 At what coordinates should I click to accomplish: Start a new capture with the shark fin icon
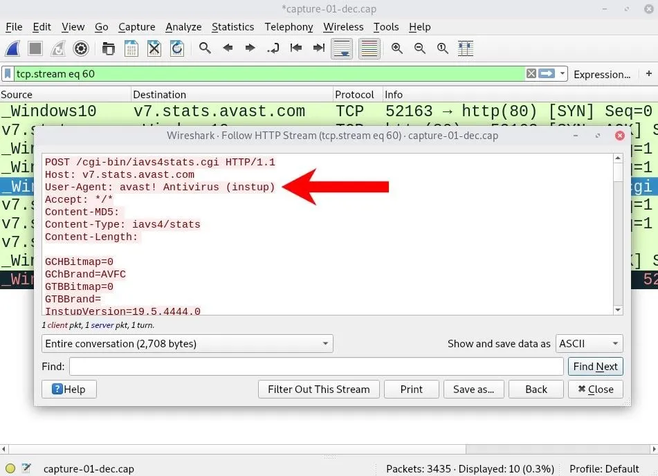(x=12, y=48)
